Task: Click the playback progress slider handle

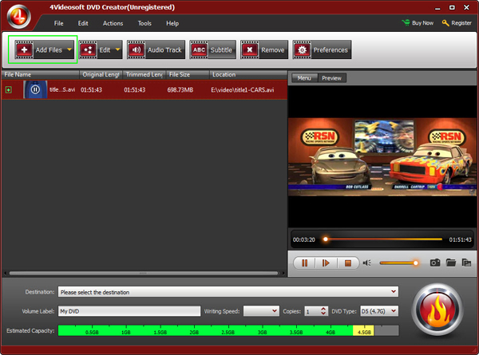Action: (x=326, y=239)
